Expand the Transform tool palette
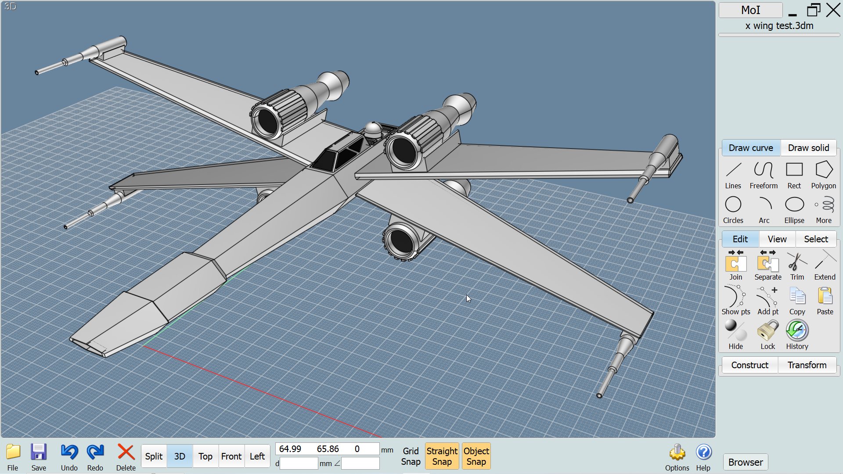 point(807,365)
